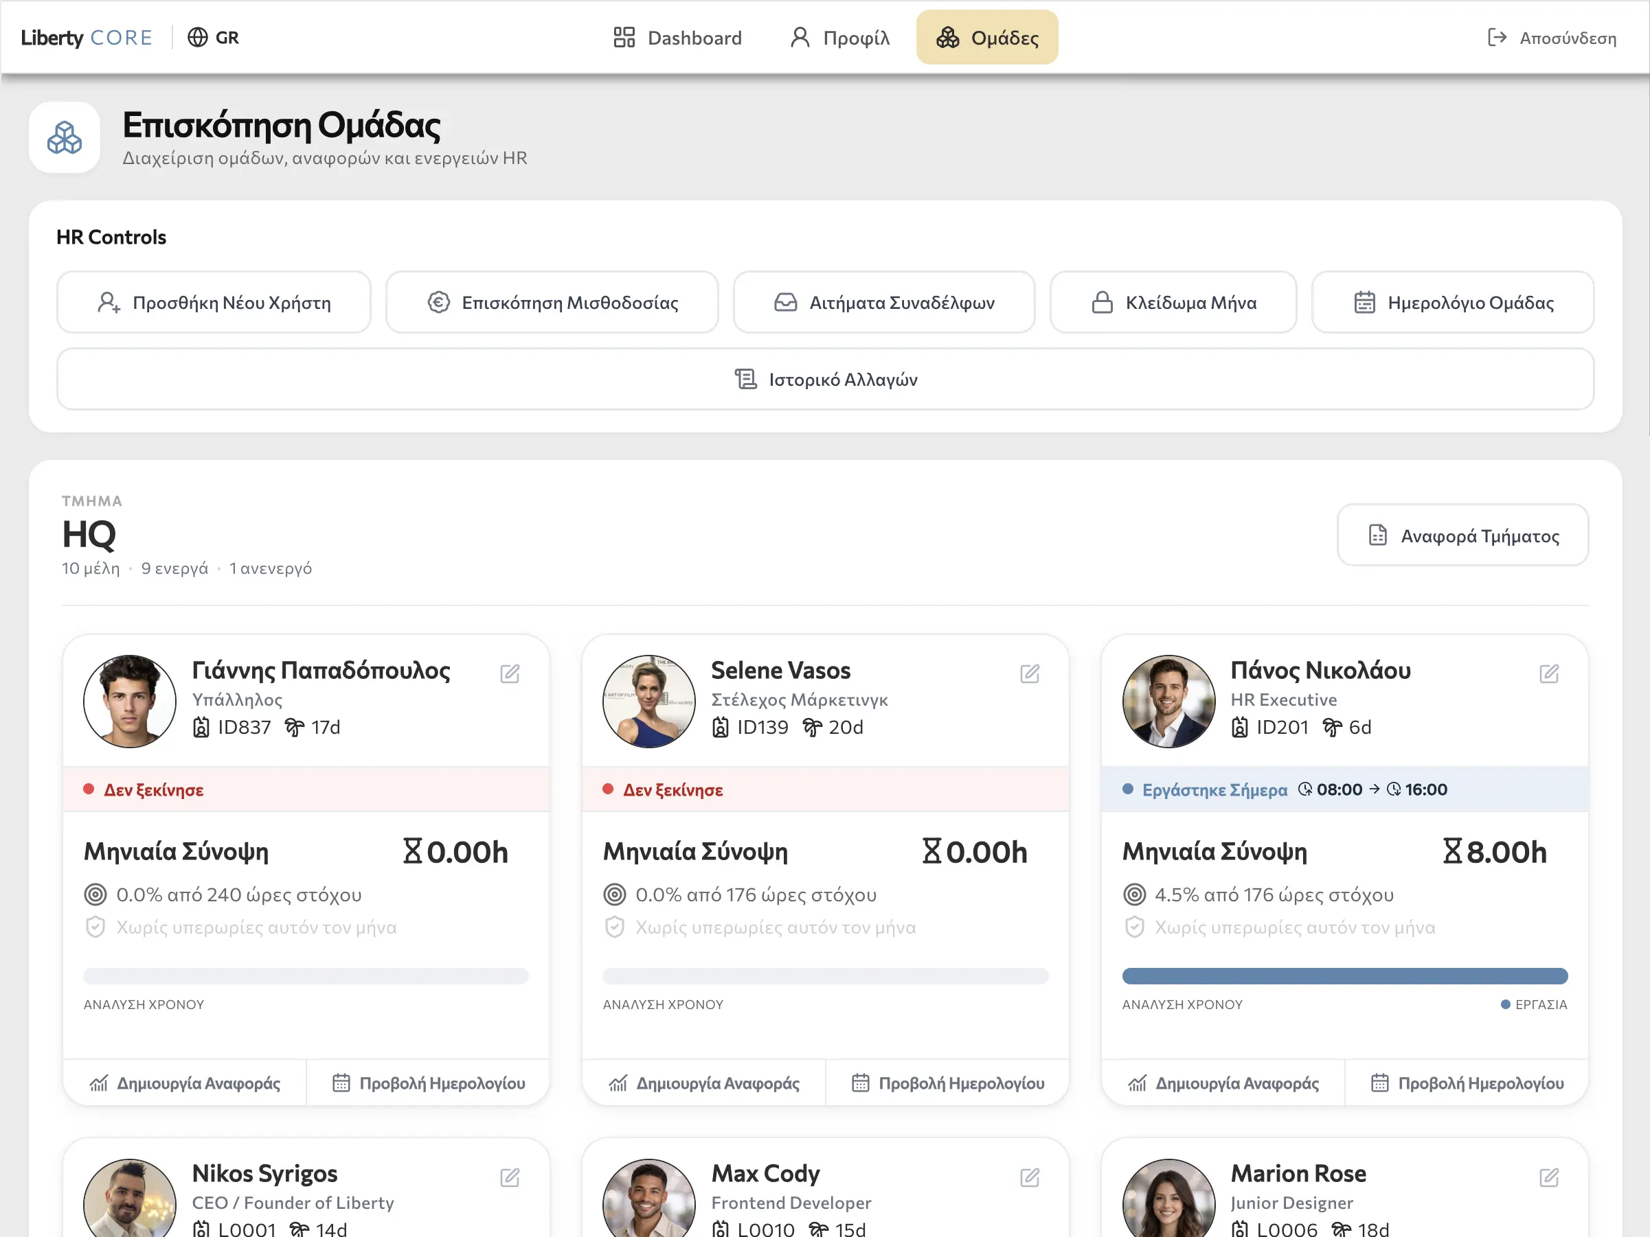This screenshot has width=1650, height=1237.
Task: Open the Προφίλ tab
Action: (840, 37)
